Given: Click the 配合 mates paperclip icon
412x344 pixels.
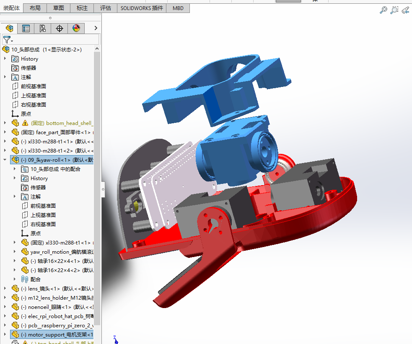Looking at the screenshot, I should point(25,279).
